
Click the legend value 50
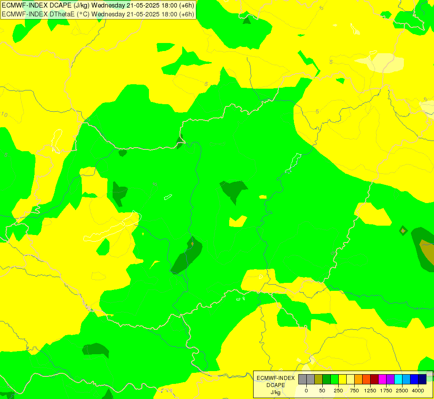pyautogui.click(x=322, y=391)
